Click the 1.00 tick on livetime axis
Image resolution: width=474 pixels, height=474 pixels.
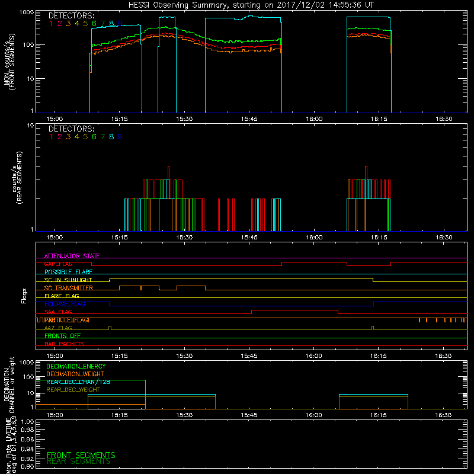click(x=27, y=422)
